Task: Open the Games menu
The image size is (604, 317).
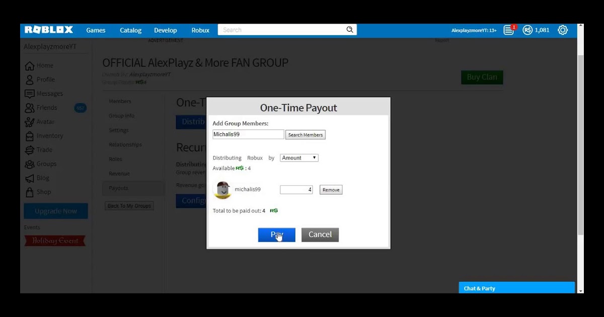Action: 96,30
